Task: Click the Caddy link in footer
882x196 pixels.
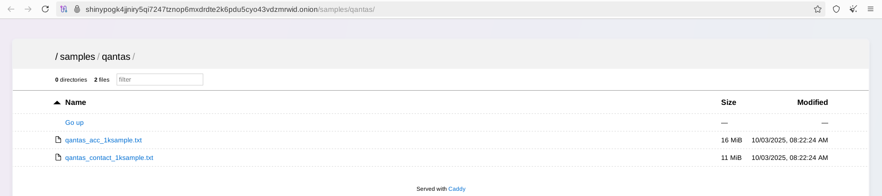Action: pyautogui.click(x=456, y=189)
